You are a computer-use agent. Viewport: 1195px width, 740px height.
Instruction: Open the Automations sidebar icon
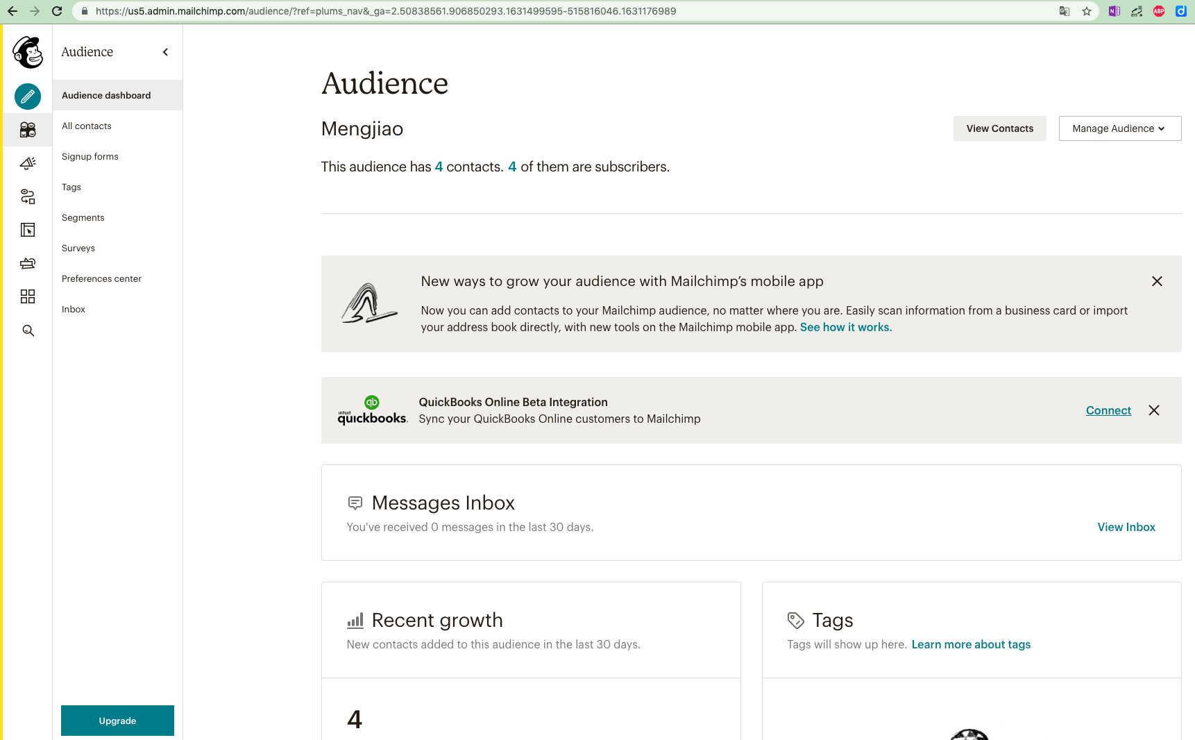[28, 196]
